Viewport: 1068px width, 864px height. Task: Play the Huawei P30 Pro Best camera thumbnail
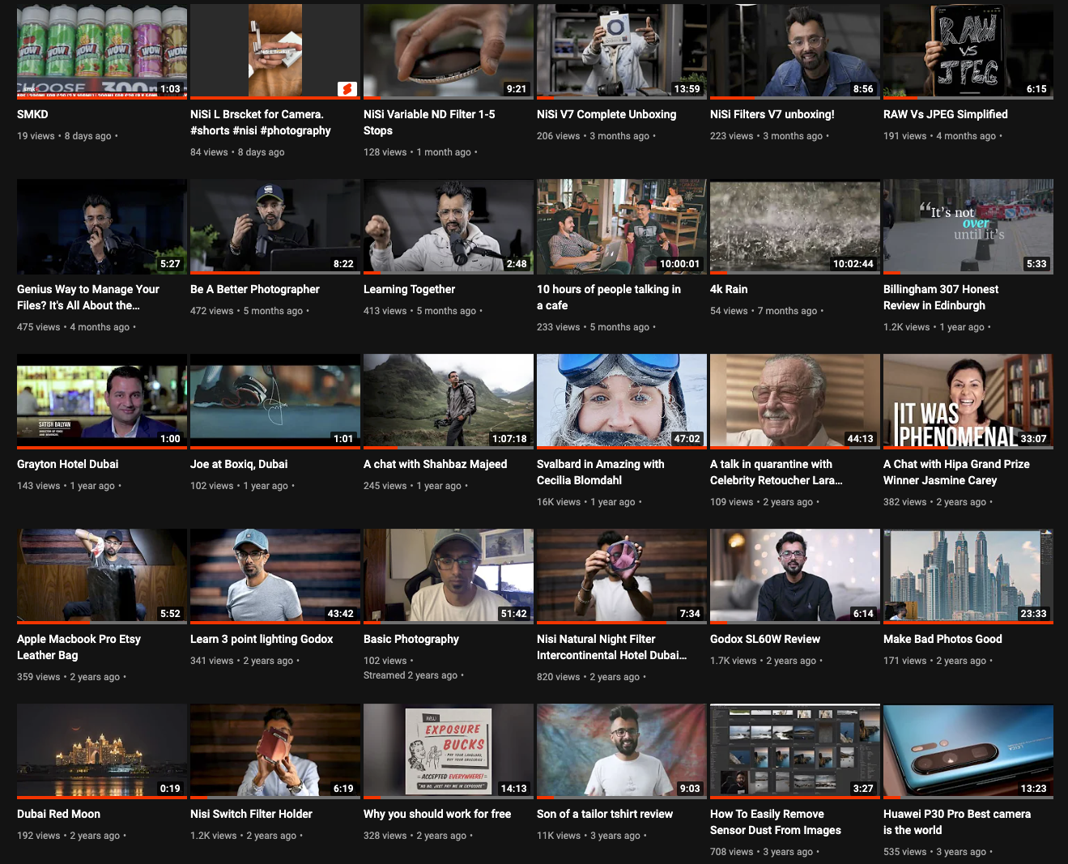968,751
